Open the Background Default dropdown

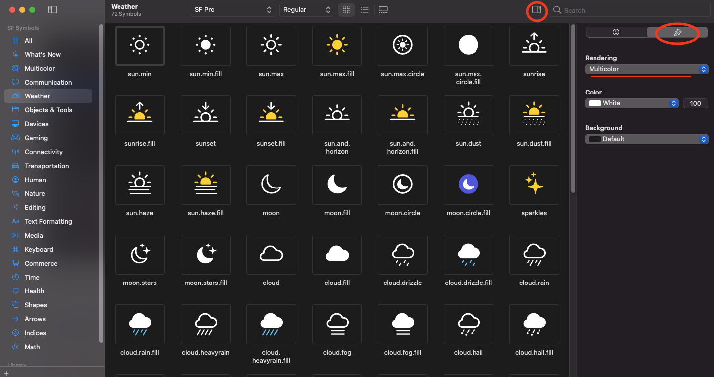646,139
